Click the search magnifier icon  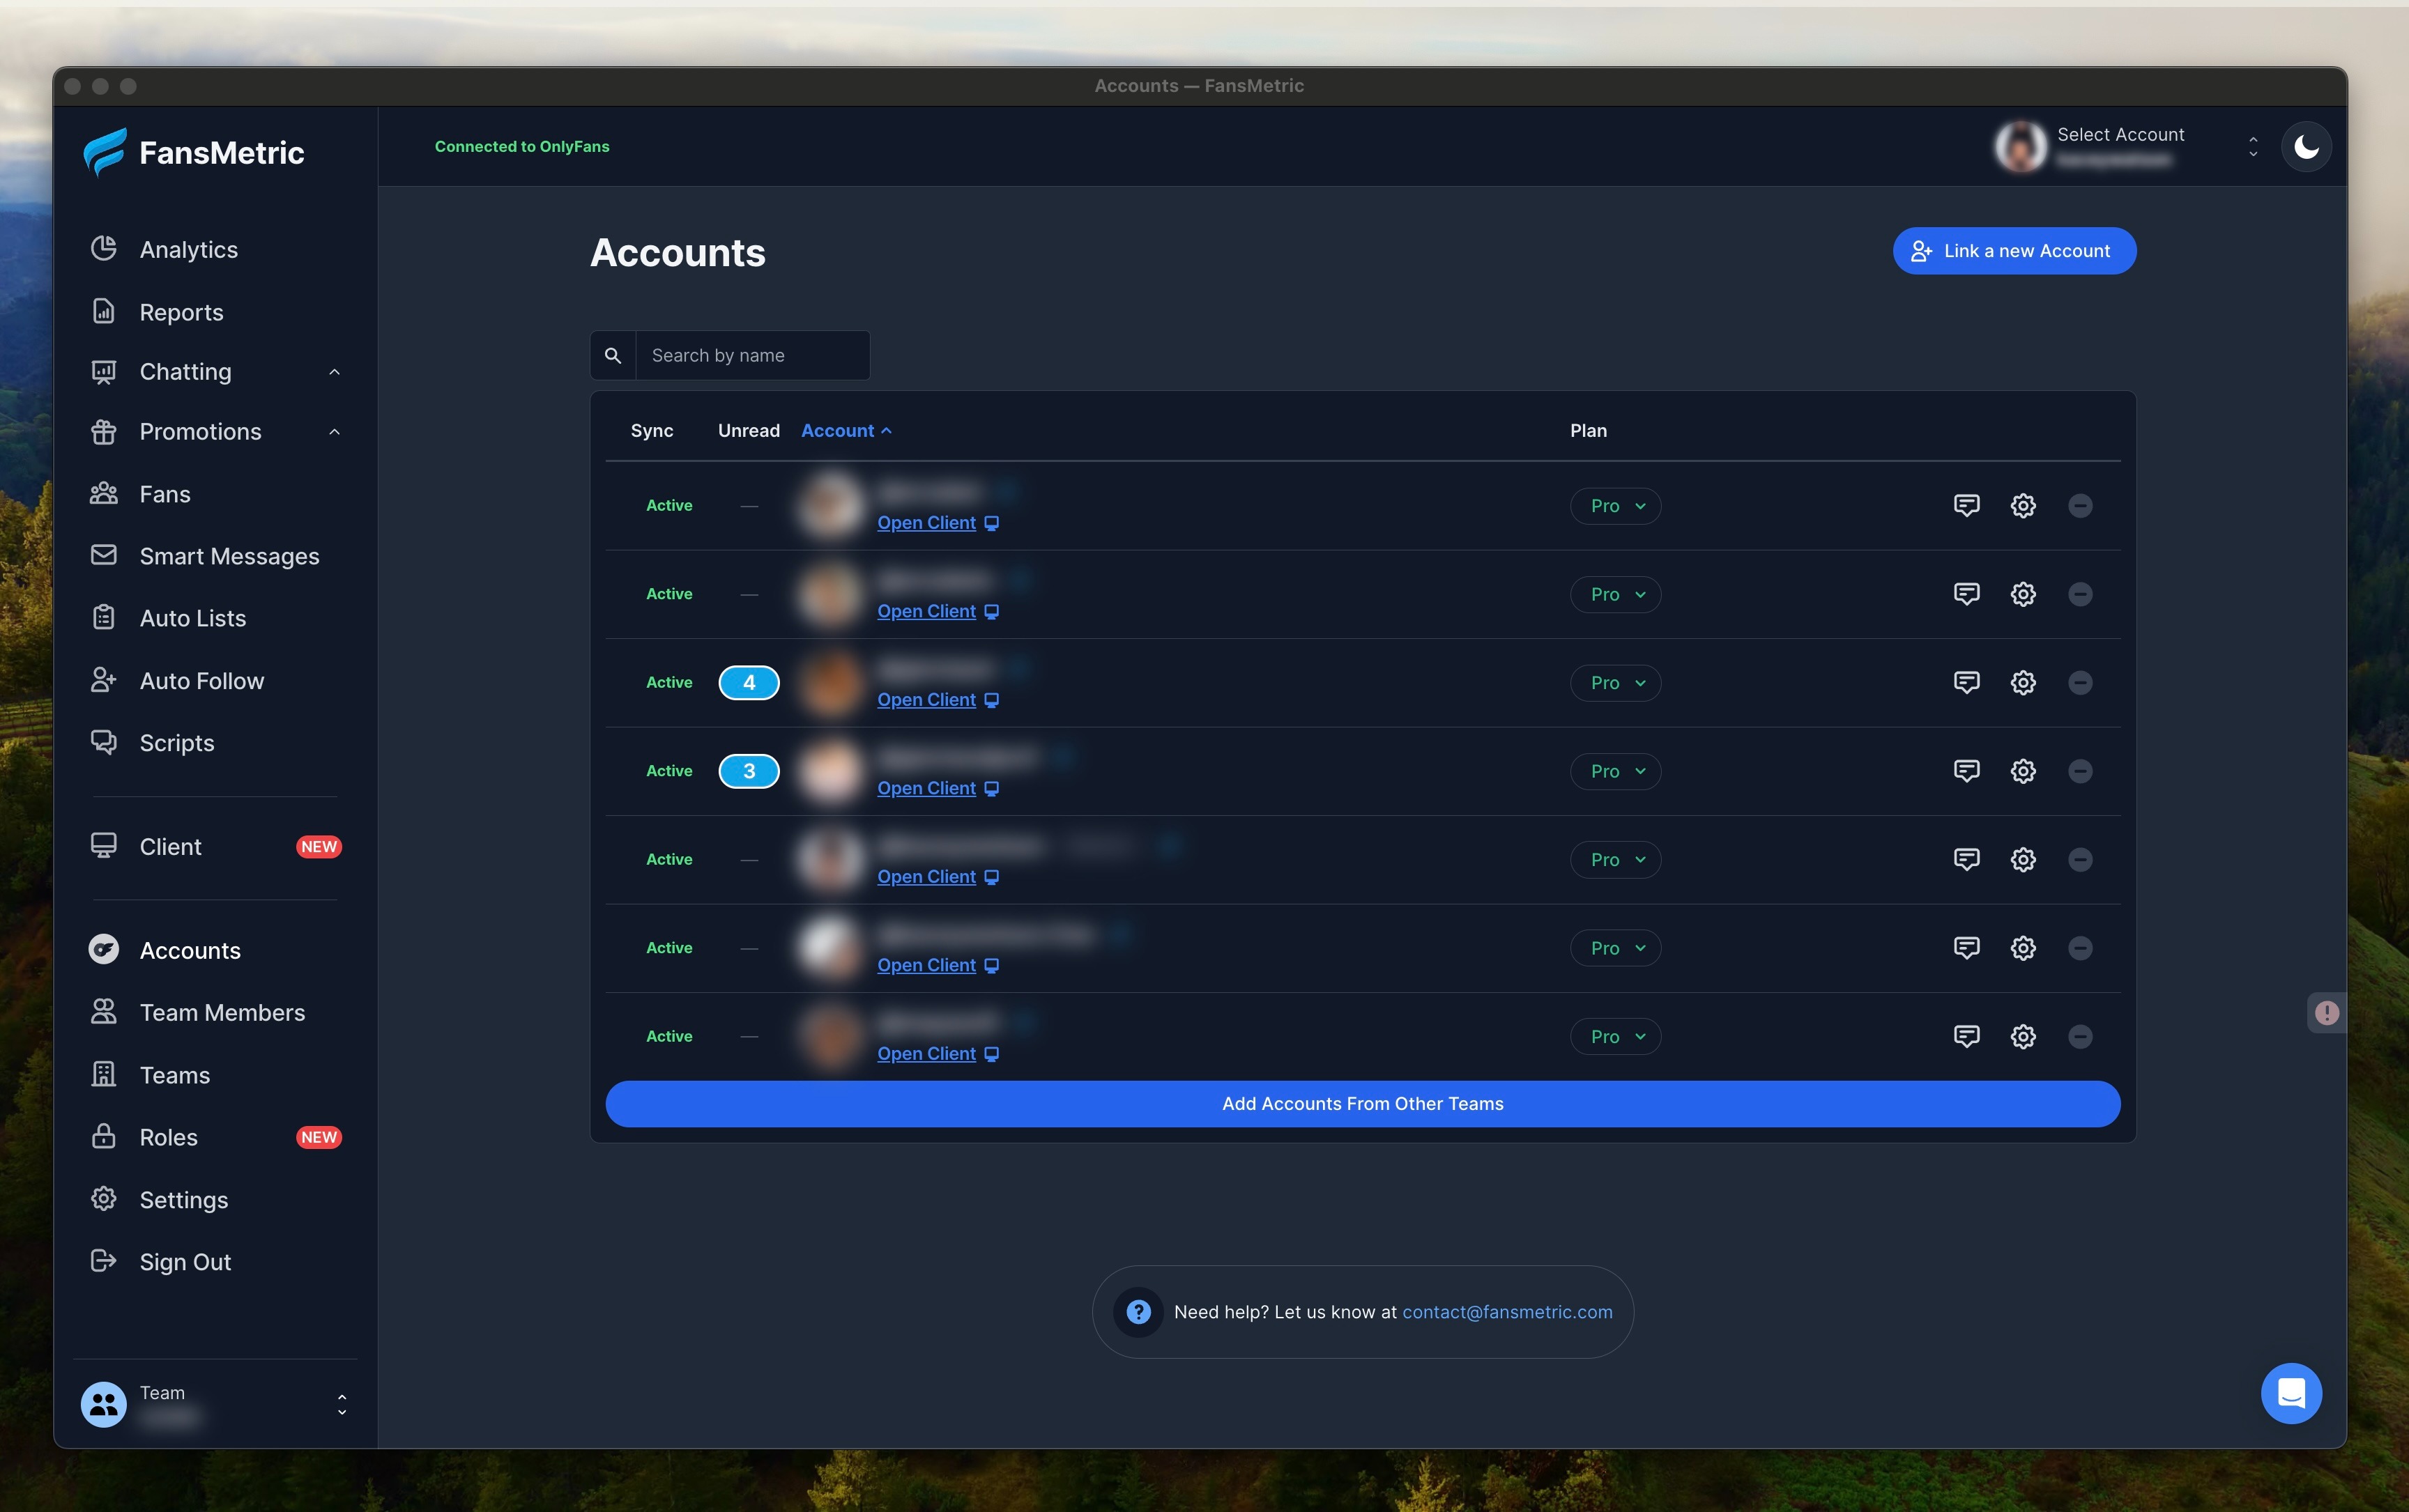coord(613,355)
